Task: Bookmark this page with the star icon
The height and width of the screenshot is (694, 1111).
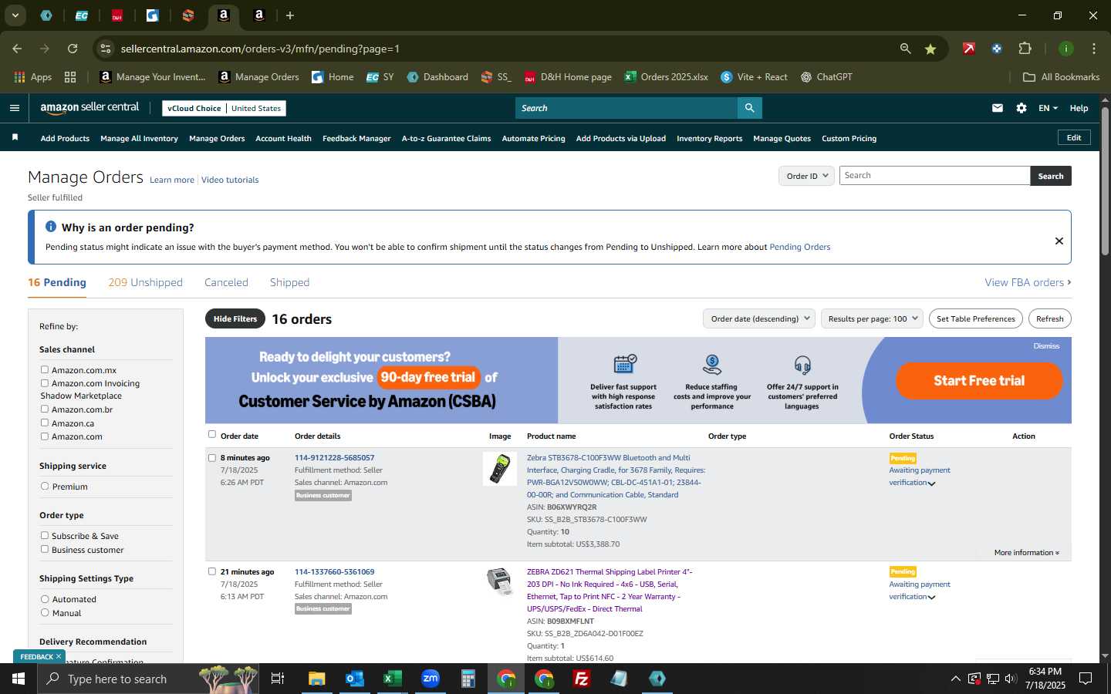Action: pyautogui.click(x=930, y=49)
